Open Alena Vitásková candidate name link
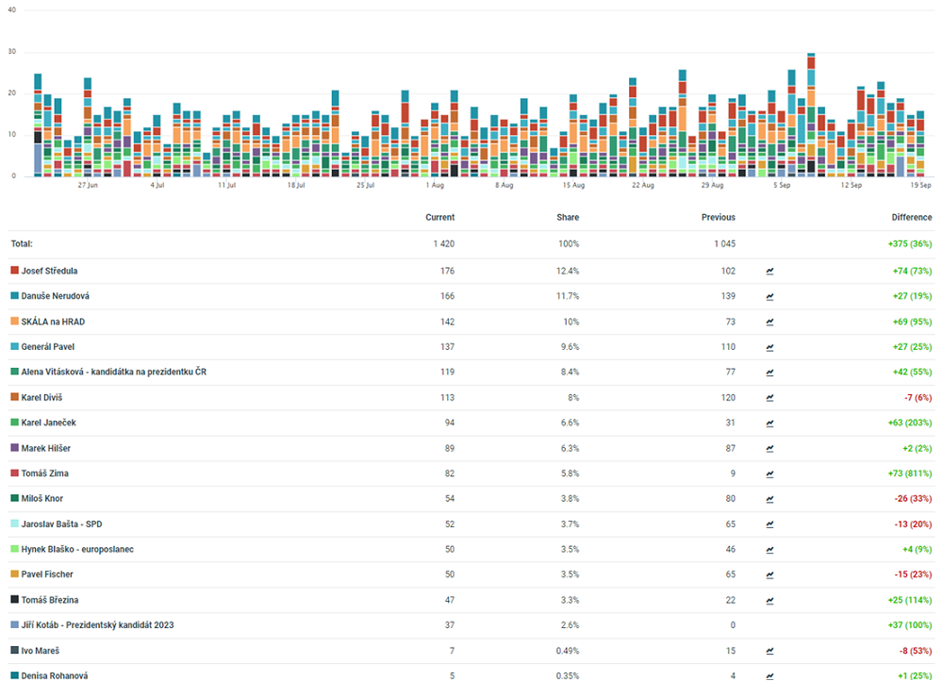 click(114, 373)
